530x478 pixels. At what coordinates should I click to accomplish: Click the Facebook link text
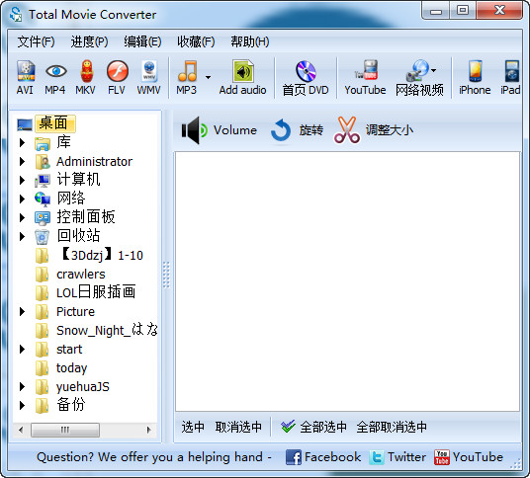pyautogui.click(x=332, y=457)
